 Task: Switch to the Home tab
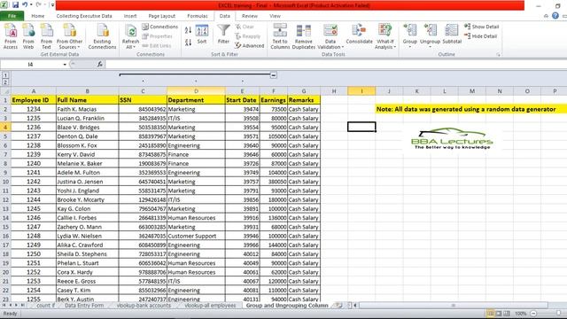37,16
